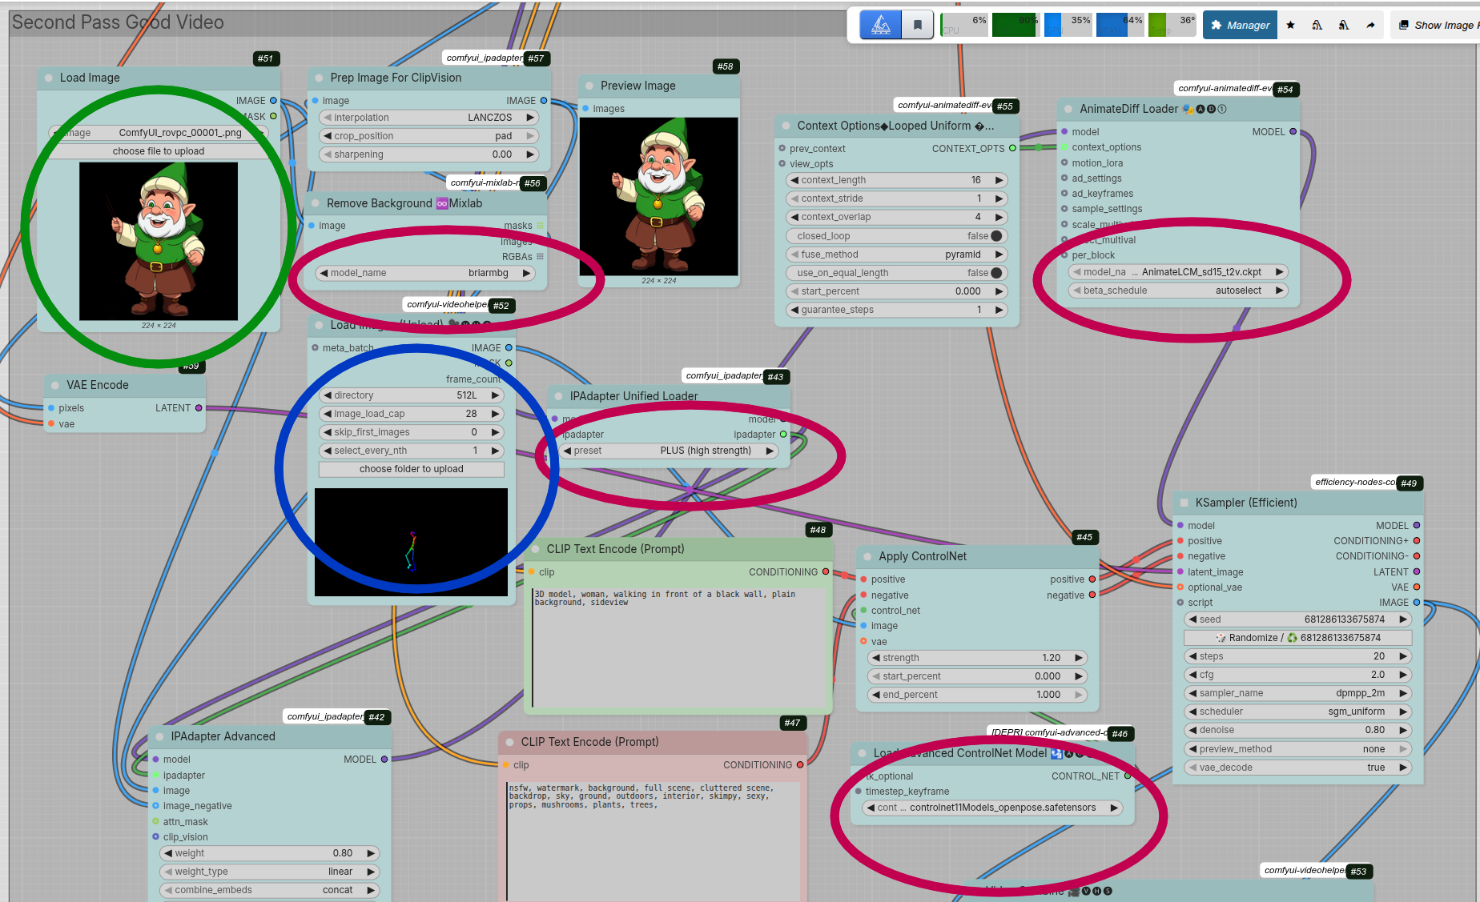
Task: Click the CONDITIONING output of green CLIP node
Action: 826,572
